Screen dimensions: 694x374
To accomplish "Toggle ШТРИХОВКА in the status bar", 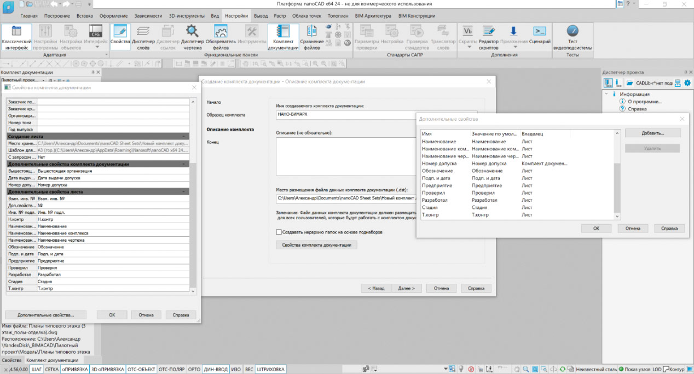I will pos(270,370).
